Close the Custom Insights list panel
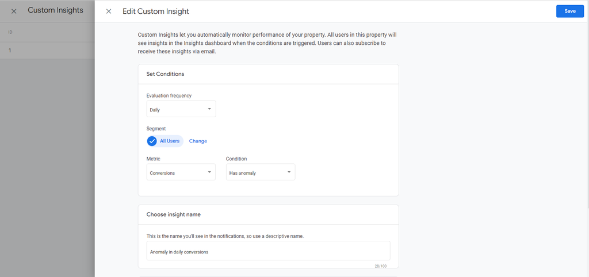 pos(14,11)
